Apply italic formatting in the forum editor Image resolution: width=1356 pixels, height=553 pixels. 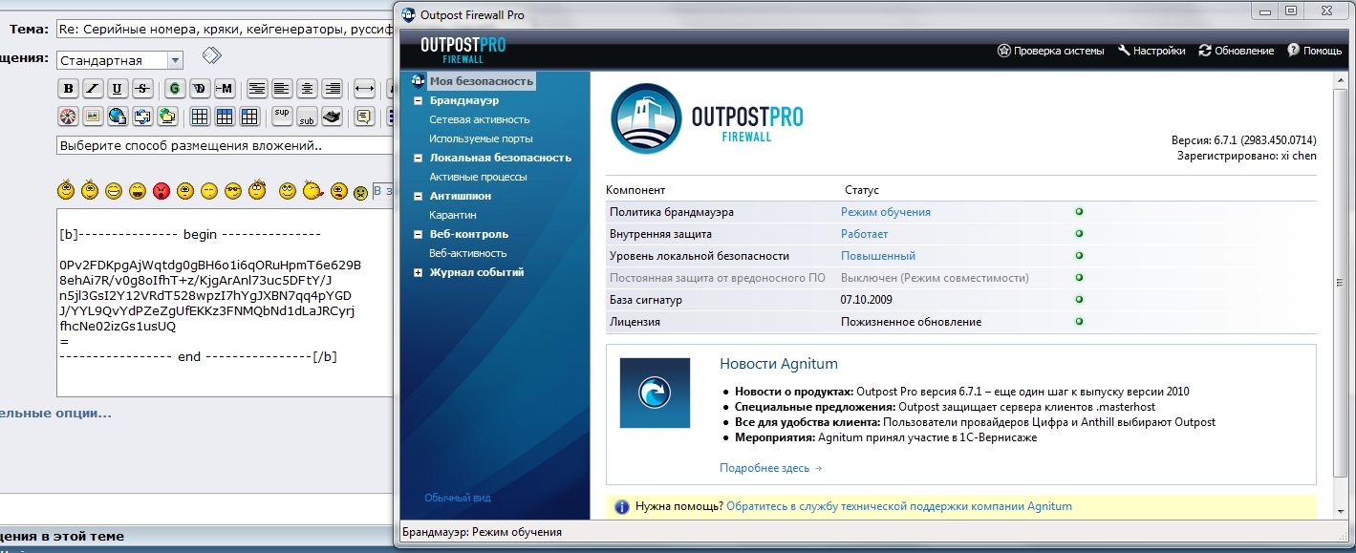pos(93,89)
